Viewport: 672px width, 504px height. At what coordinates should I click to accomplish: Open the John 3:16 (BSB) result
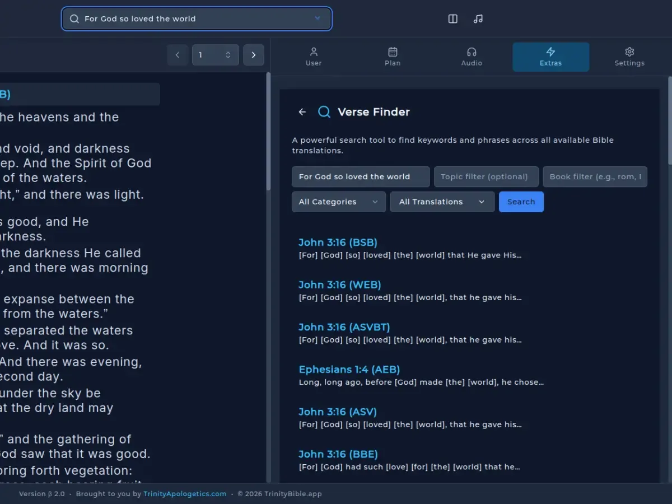(338, 242)
